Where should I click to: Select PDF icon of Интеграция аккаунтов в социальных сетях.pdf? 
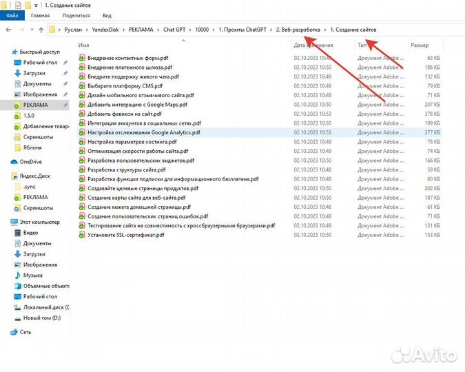pos(82,123)
